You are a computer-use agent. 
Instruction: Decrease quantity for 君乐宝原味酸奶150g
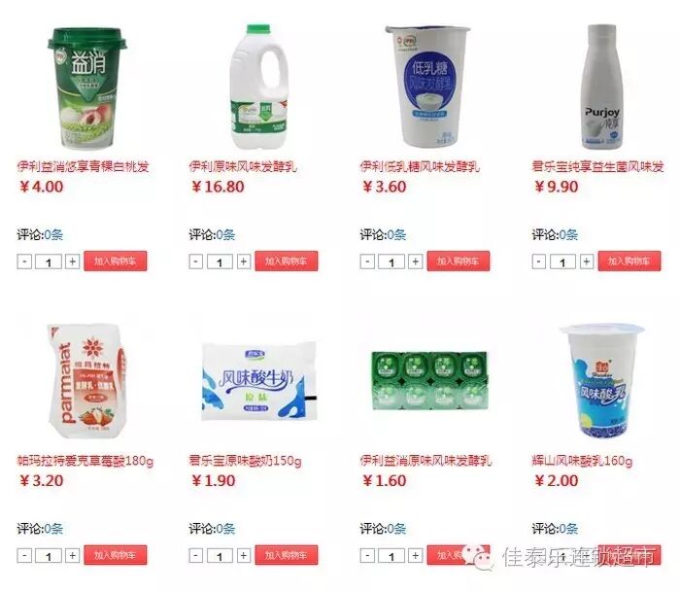(196, 555)
